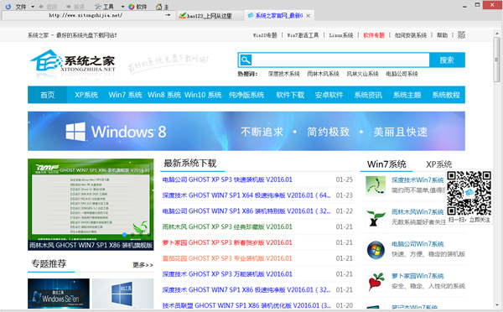Open hot keyword 雨林木风系统

click(x=323, y=74)
